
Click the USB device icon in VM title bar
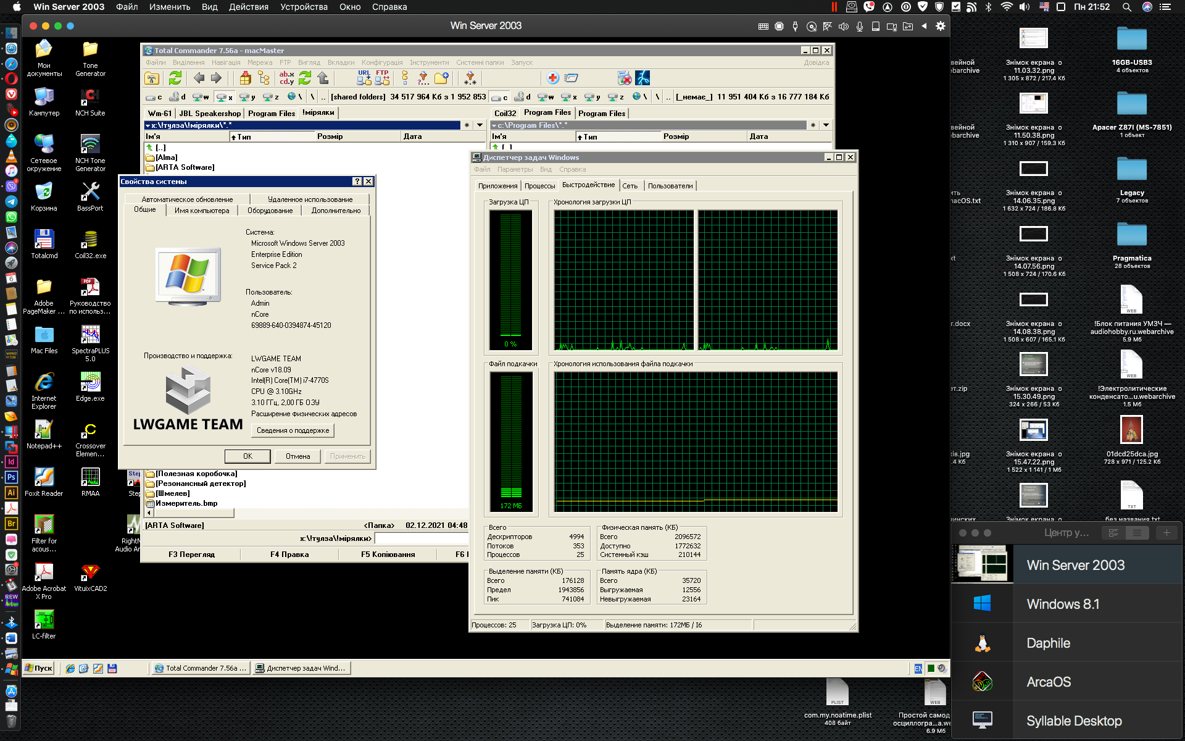click(x=795, y=26)
